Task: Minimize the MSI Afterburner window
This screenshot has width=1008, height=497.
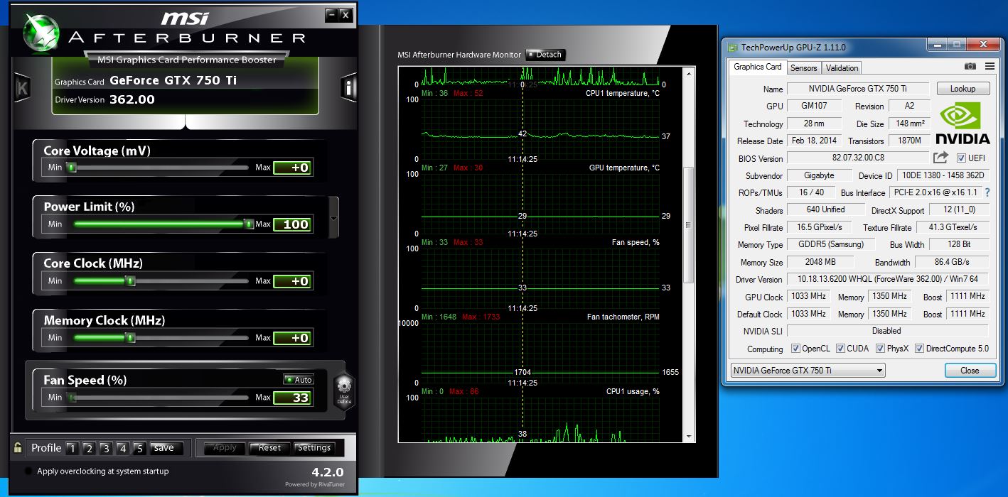Action: pos(331,14)
